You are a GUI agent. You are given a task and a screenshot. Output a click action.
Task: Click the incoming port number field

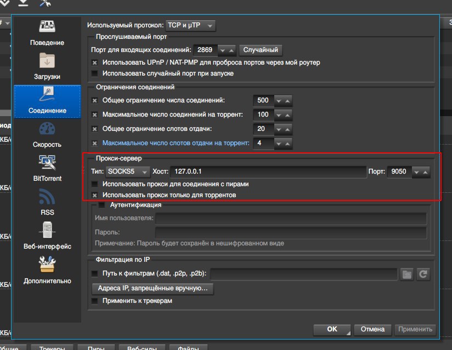click(x=206, y=50)
